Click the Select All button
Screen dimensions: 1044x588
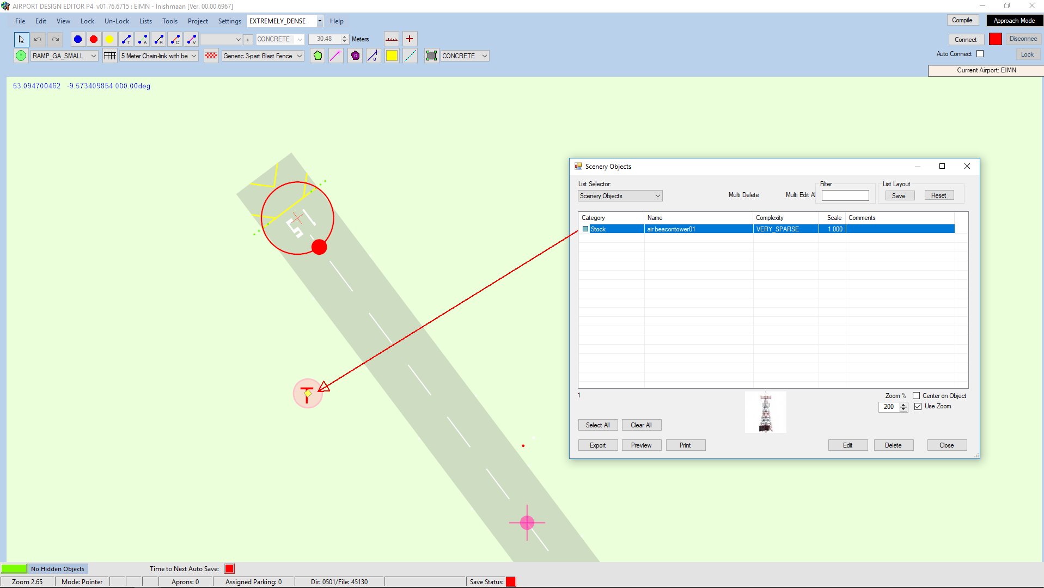point(597,425)
